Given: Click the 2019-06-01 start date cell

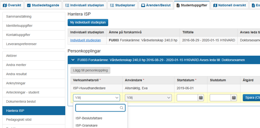Looking at the screenshot, I should [191, 88].
